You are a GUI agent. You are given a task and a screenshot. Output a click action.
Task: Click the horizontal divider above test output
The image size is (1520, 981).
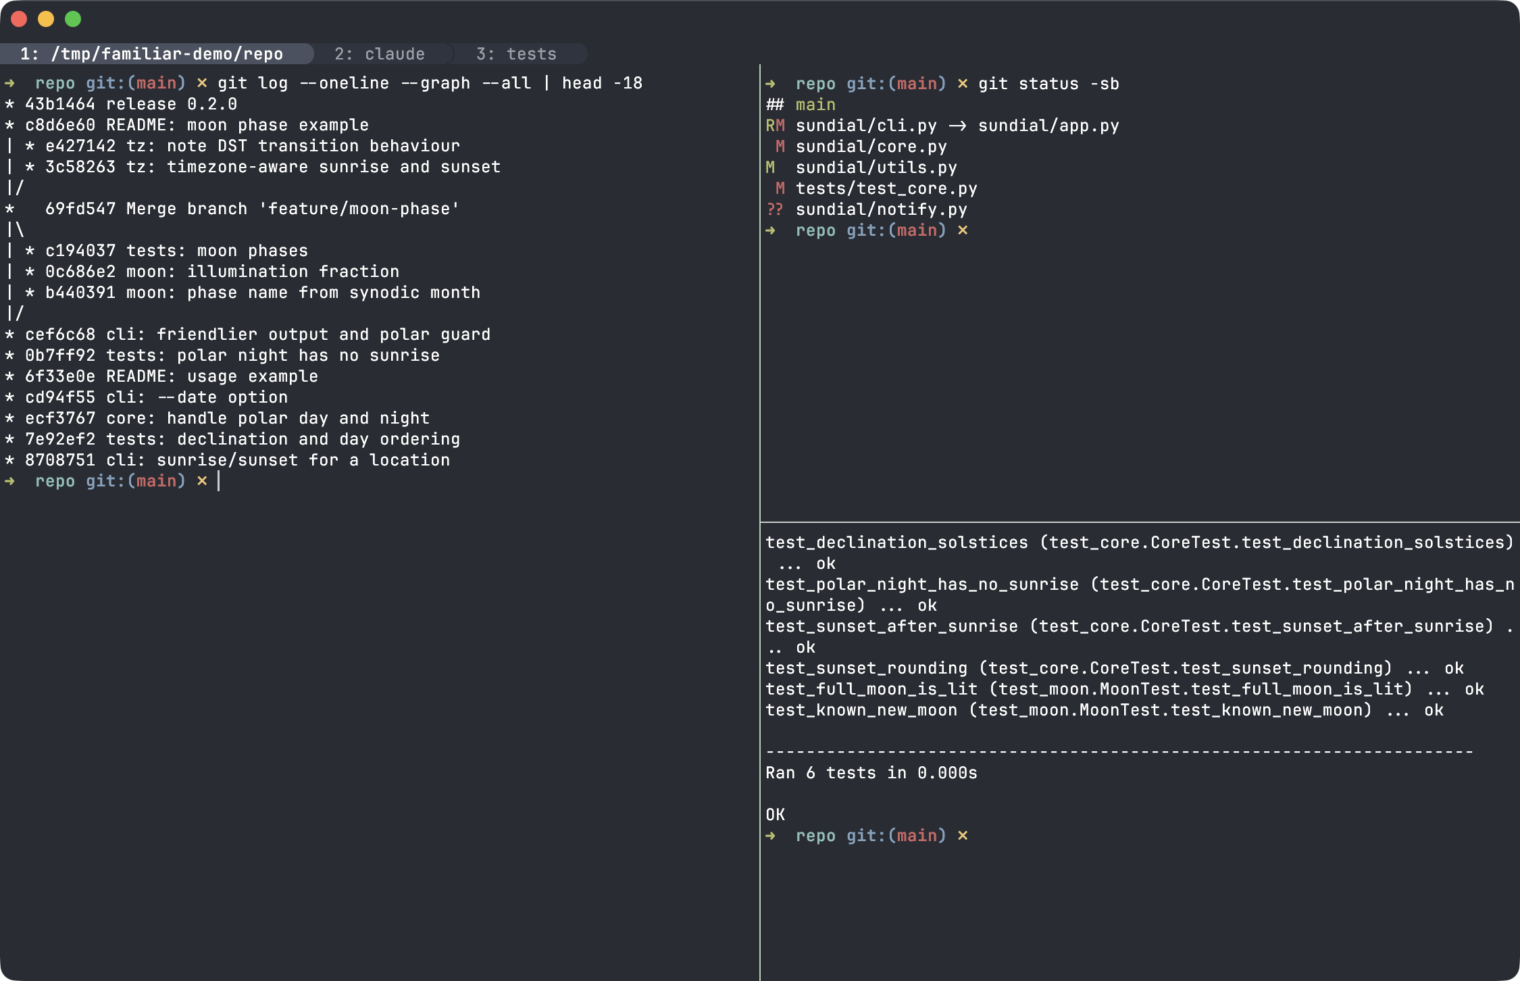(1140, 522)
